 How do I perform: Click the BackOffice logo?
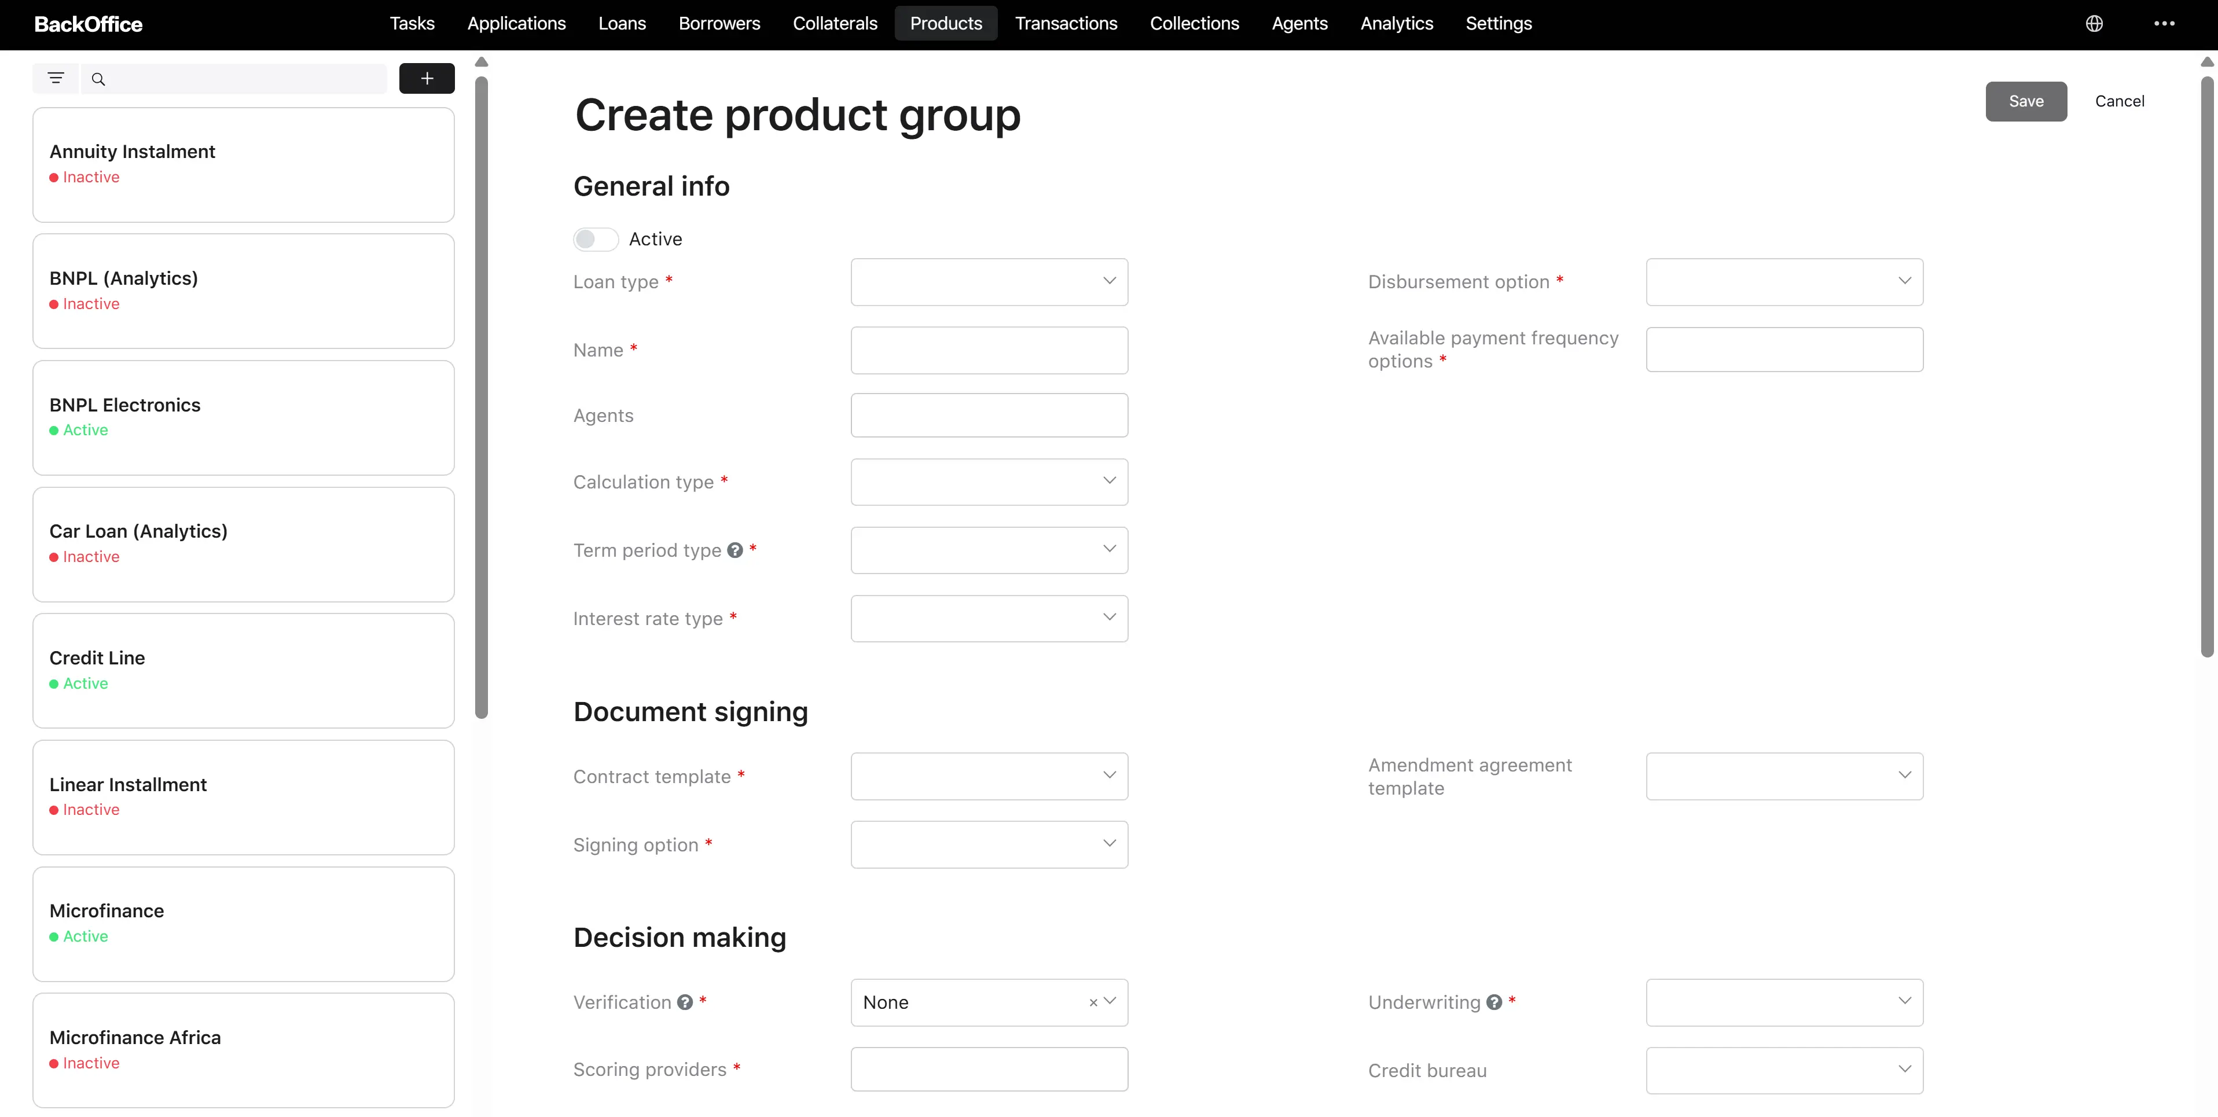tap(89, 24)
